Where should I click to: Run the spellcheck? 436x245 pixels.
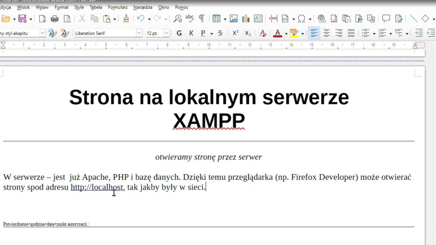tap(189, 19)
